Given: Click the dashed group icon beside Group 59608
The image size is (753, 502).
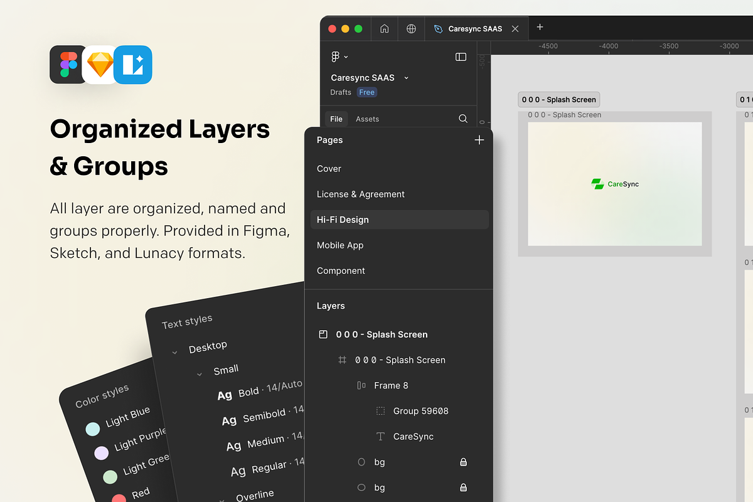Looking at the screenshot, I should click(380, 411).
